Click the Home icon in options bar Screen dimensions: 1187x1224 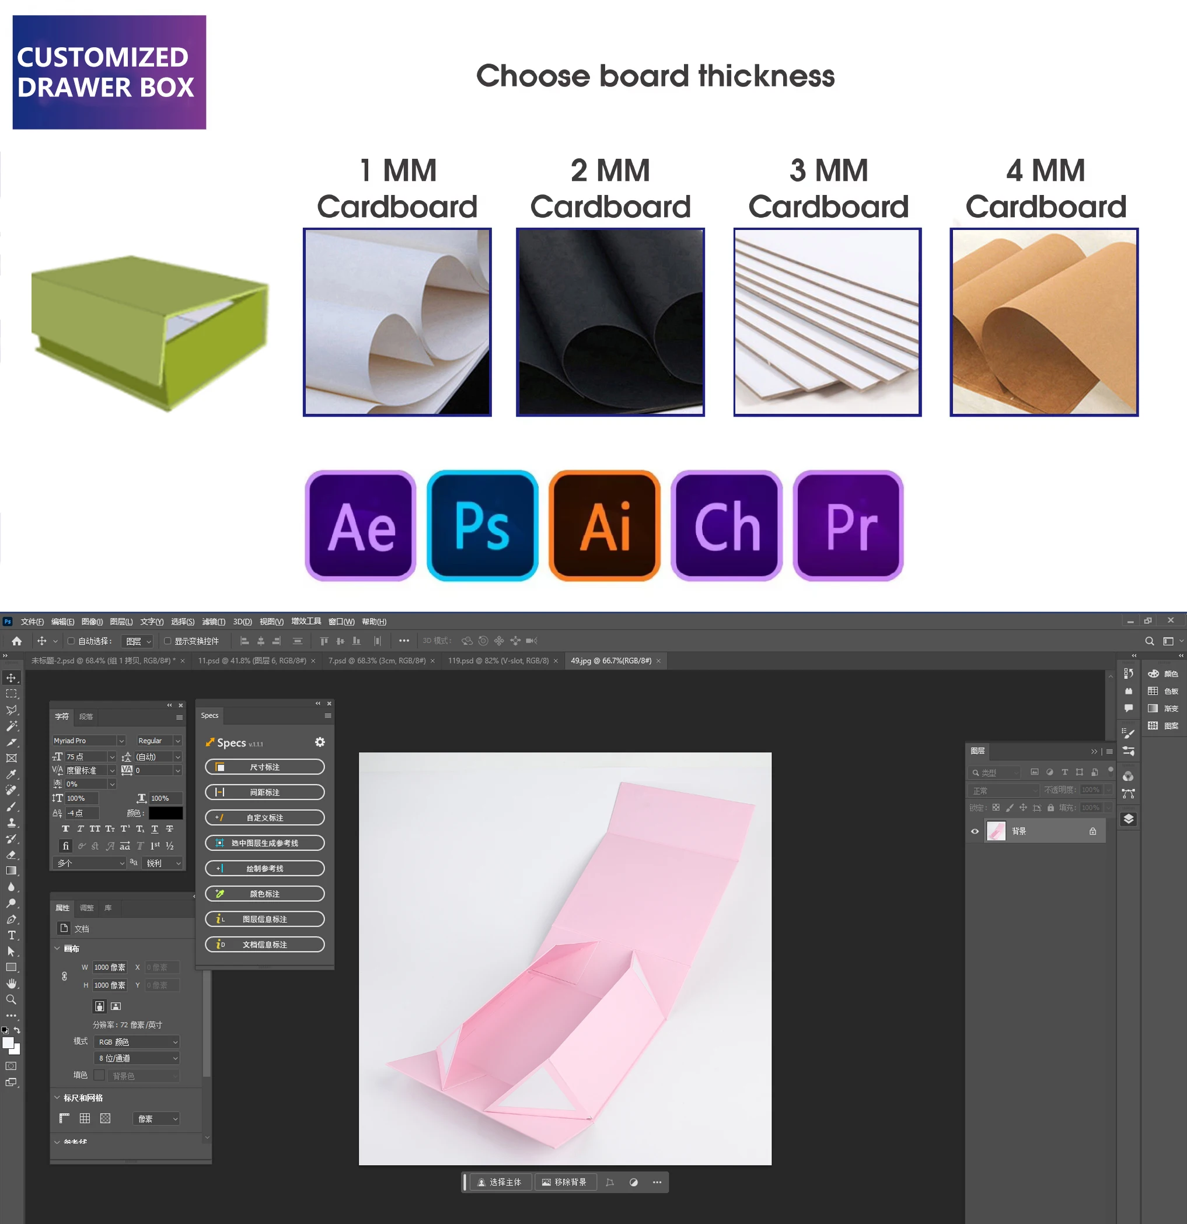(x=17, y=641)
